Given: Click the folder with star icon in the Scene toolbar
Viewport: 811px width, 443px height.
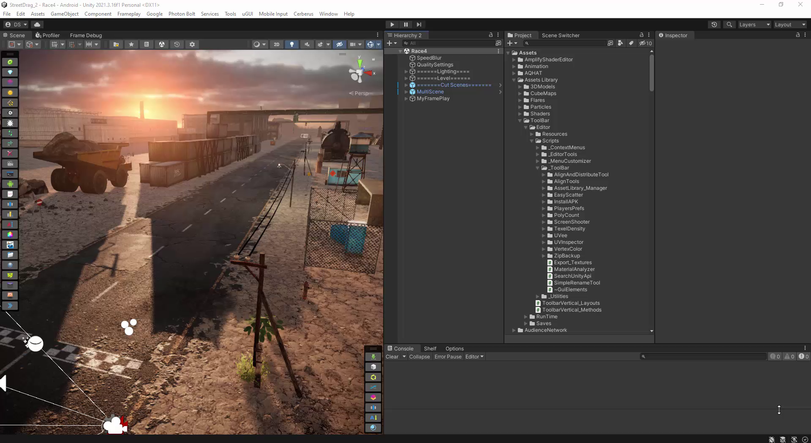Looking at the screenshot, I should (116, 44).
